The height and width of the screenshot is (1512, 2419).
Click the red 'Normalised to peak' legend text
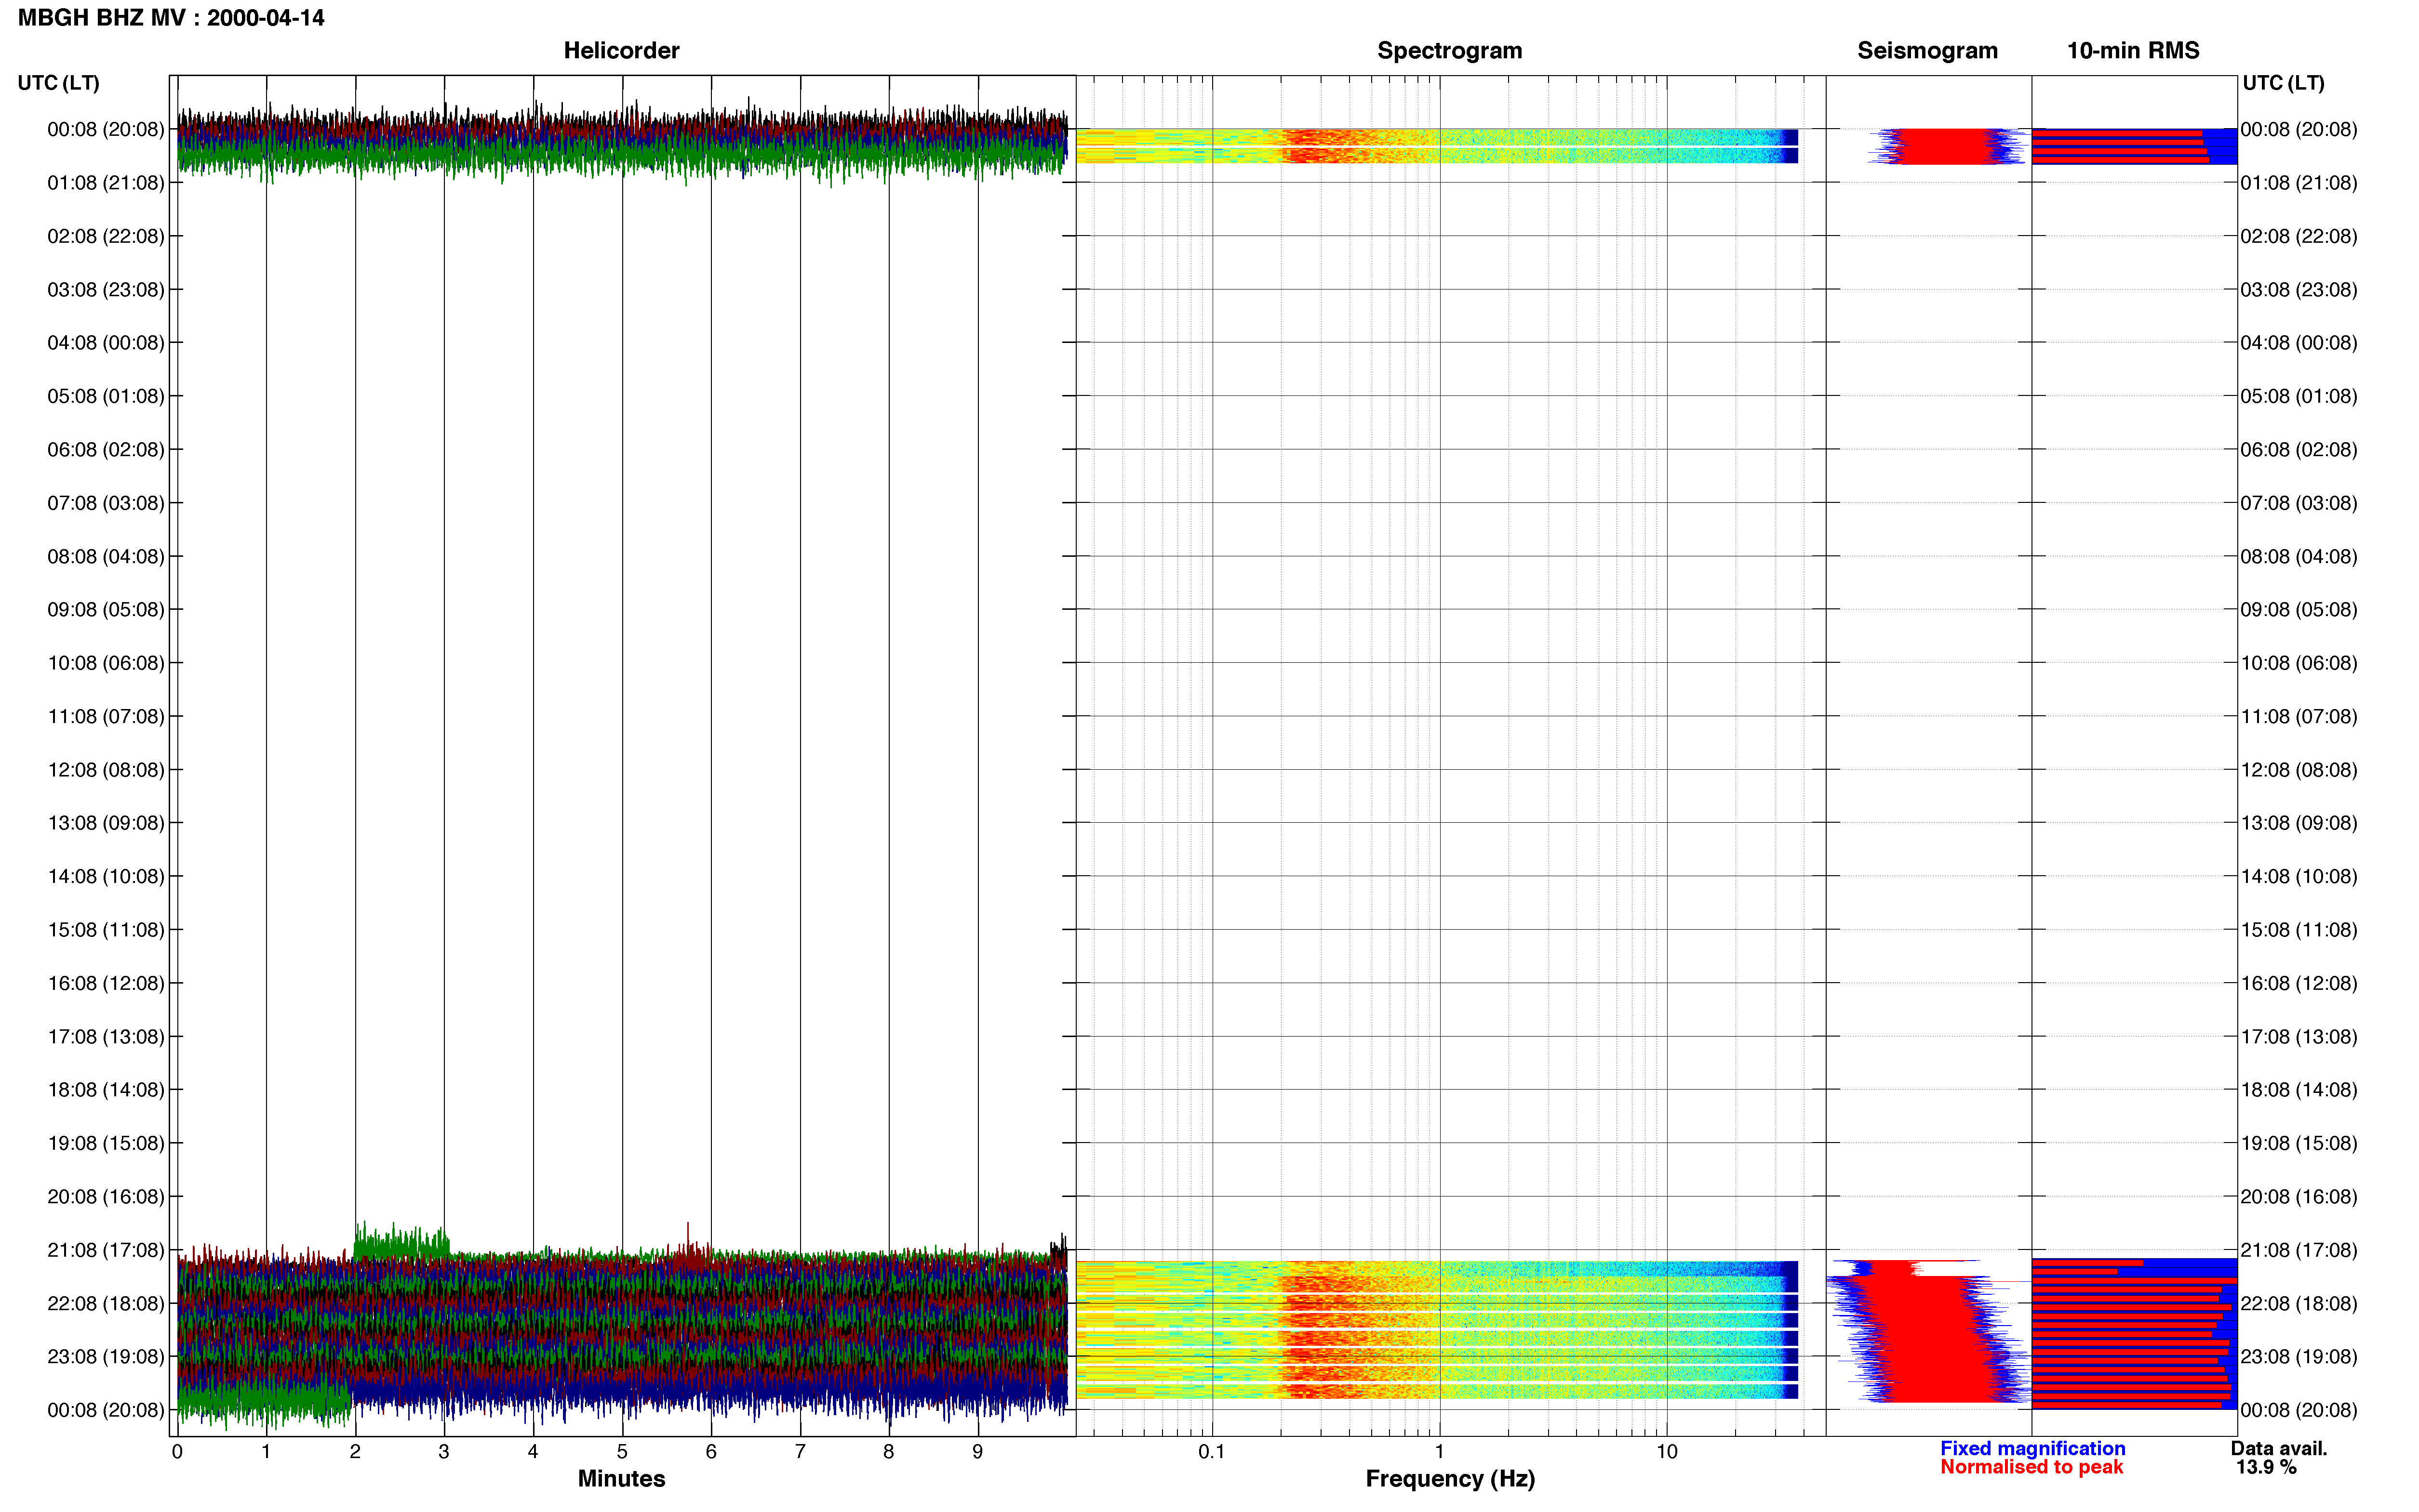tap(2031, 1468)
